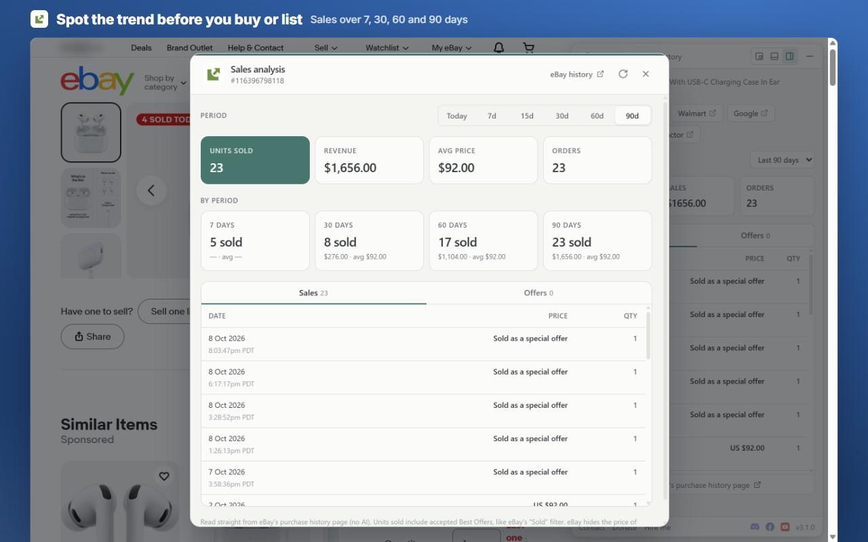
Task: Click the eBay notifications bell icon
Action: [x=498, y=47]
